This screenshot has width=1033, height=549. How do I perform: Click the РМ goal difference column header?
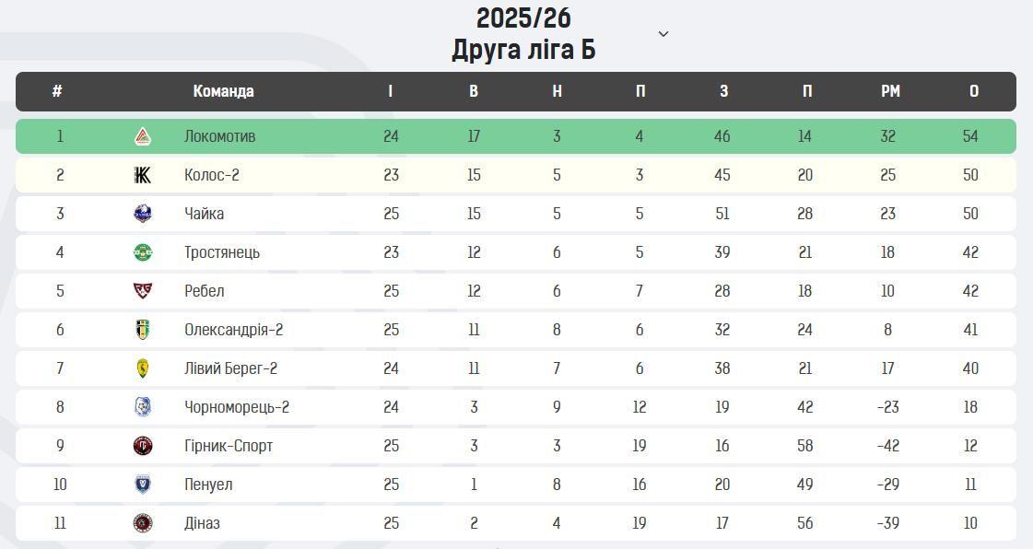pyautogui.click(x=890, y=91)
